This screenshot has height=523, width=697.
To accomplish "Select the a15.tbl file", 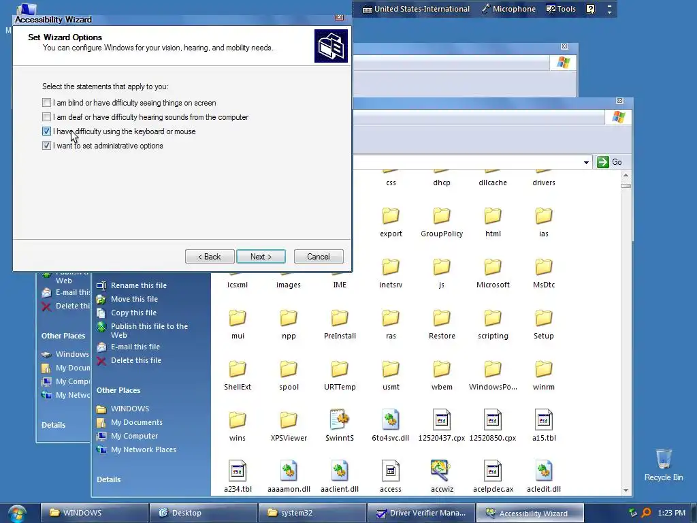I will tap(544, 426).
